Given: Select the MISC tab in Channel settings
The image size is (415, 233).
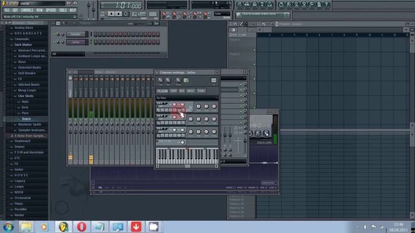Looking at the screenshot, I should point(190,91).
